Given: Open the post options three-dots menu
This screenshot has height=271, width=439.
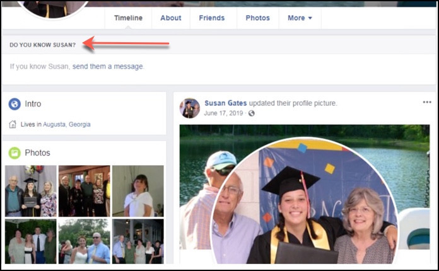Looking at the screenshot, I should (x=427, y=102).
